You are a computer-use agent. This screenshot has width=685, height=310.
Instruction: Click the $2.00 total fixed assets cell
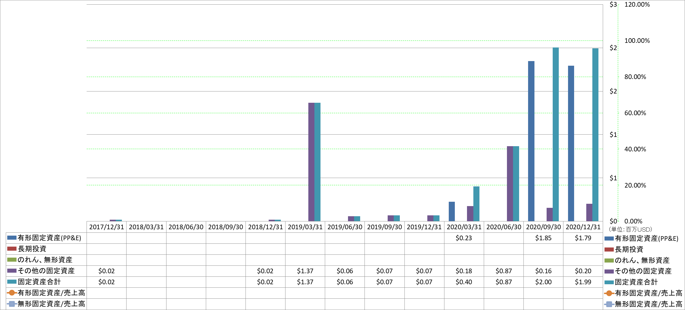543,282
